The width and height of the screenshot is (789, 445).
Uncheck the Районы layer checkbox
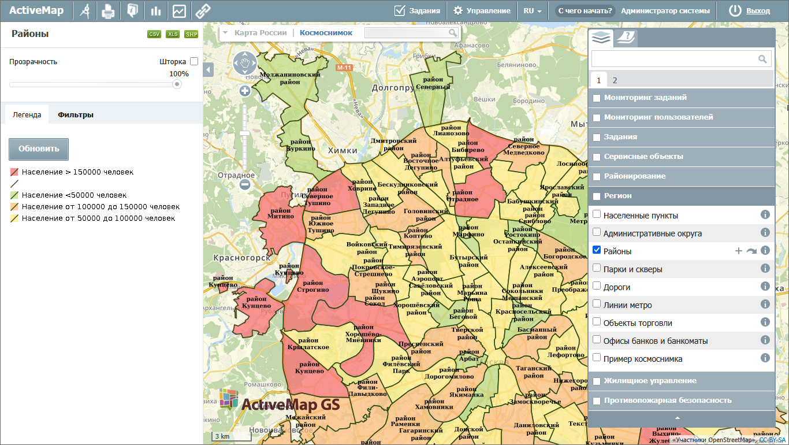(x=597, y=250)
